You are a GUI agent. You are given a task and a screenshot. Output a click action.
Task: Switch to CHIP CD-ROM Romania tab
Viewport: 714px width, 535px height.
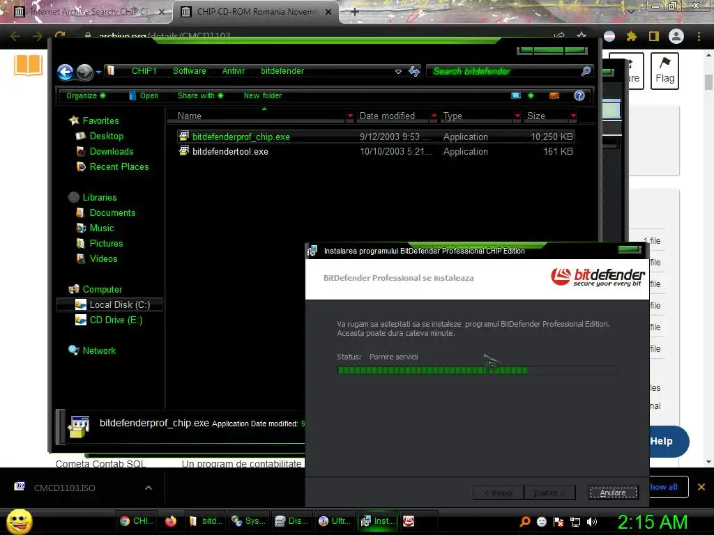[x=255, y=12]
